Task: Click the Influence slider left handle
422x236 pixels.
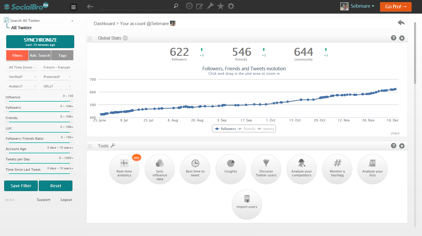Action: coord(7,101)
